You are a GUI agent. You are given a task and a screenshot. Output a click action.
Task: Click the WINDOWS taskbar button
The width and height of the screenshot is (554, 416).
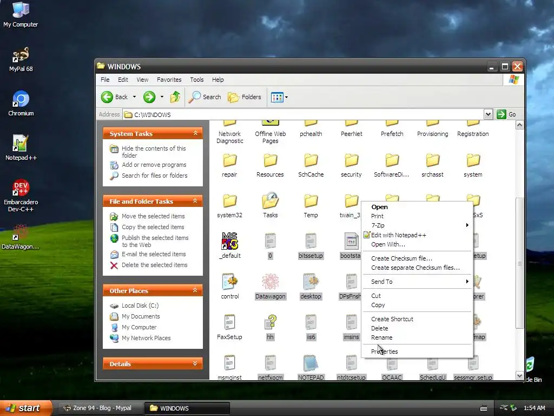[x=187, y=408]
